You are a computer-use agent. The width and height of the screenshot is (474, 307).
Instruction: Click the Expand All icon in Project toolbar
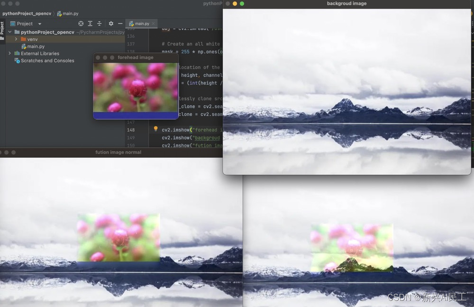click(90, 24)
